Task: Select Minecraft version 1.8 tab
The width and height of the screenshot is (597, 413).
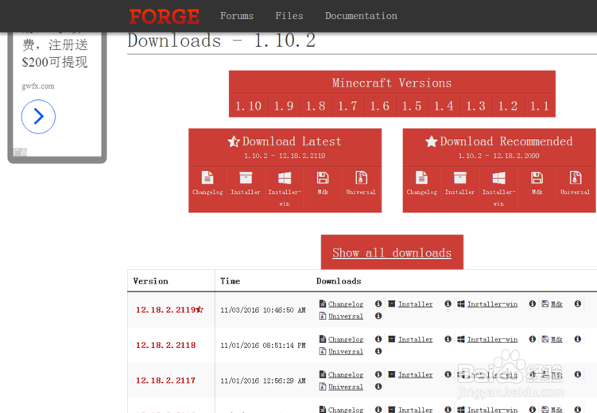Action: coord(316,106)
